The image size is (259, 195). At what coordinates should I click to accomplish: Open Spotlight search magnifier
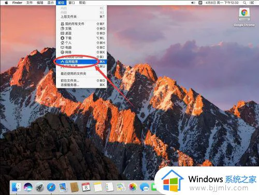tap(244, 3)
